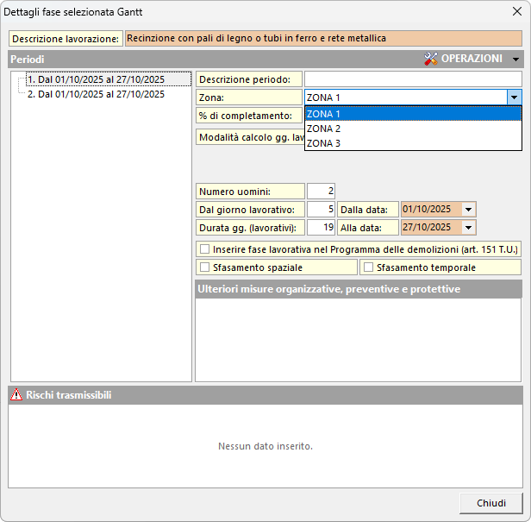Click the Rischi trasmissibili warning icon

(x=16, y=395)
